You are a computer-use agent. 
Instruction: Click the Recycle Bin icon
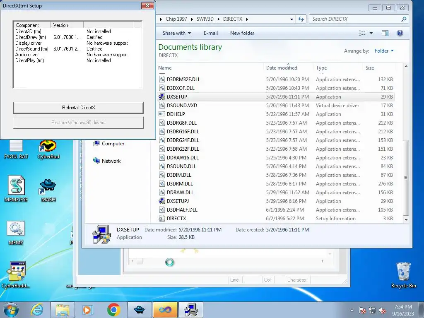click(403, 275)
